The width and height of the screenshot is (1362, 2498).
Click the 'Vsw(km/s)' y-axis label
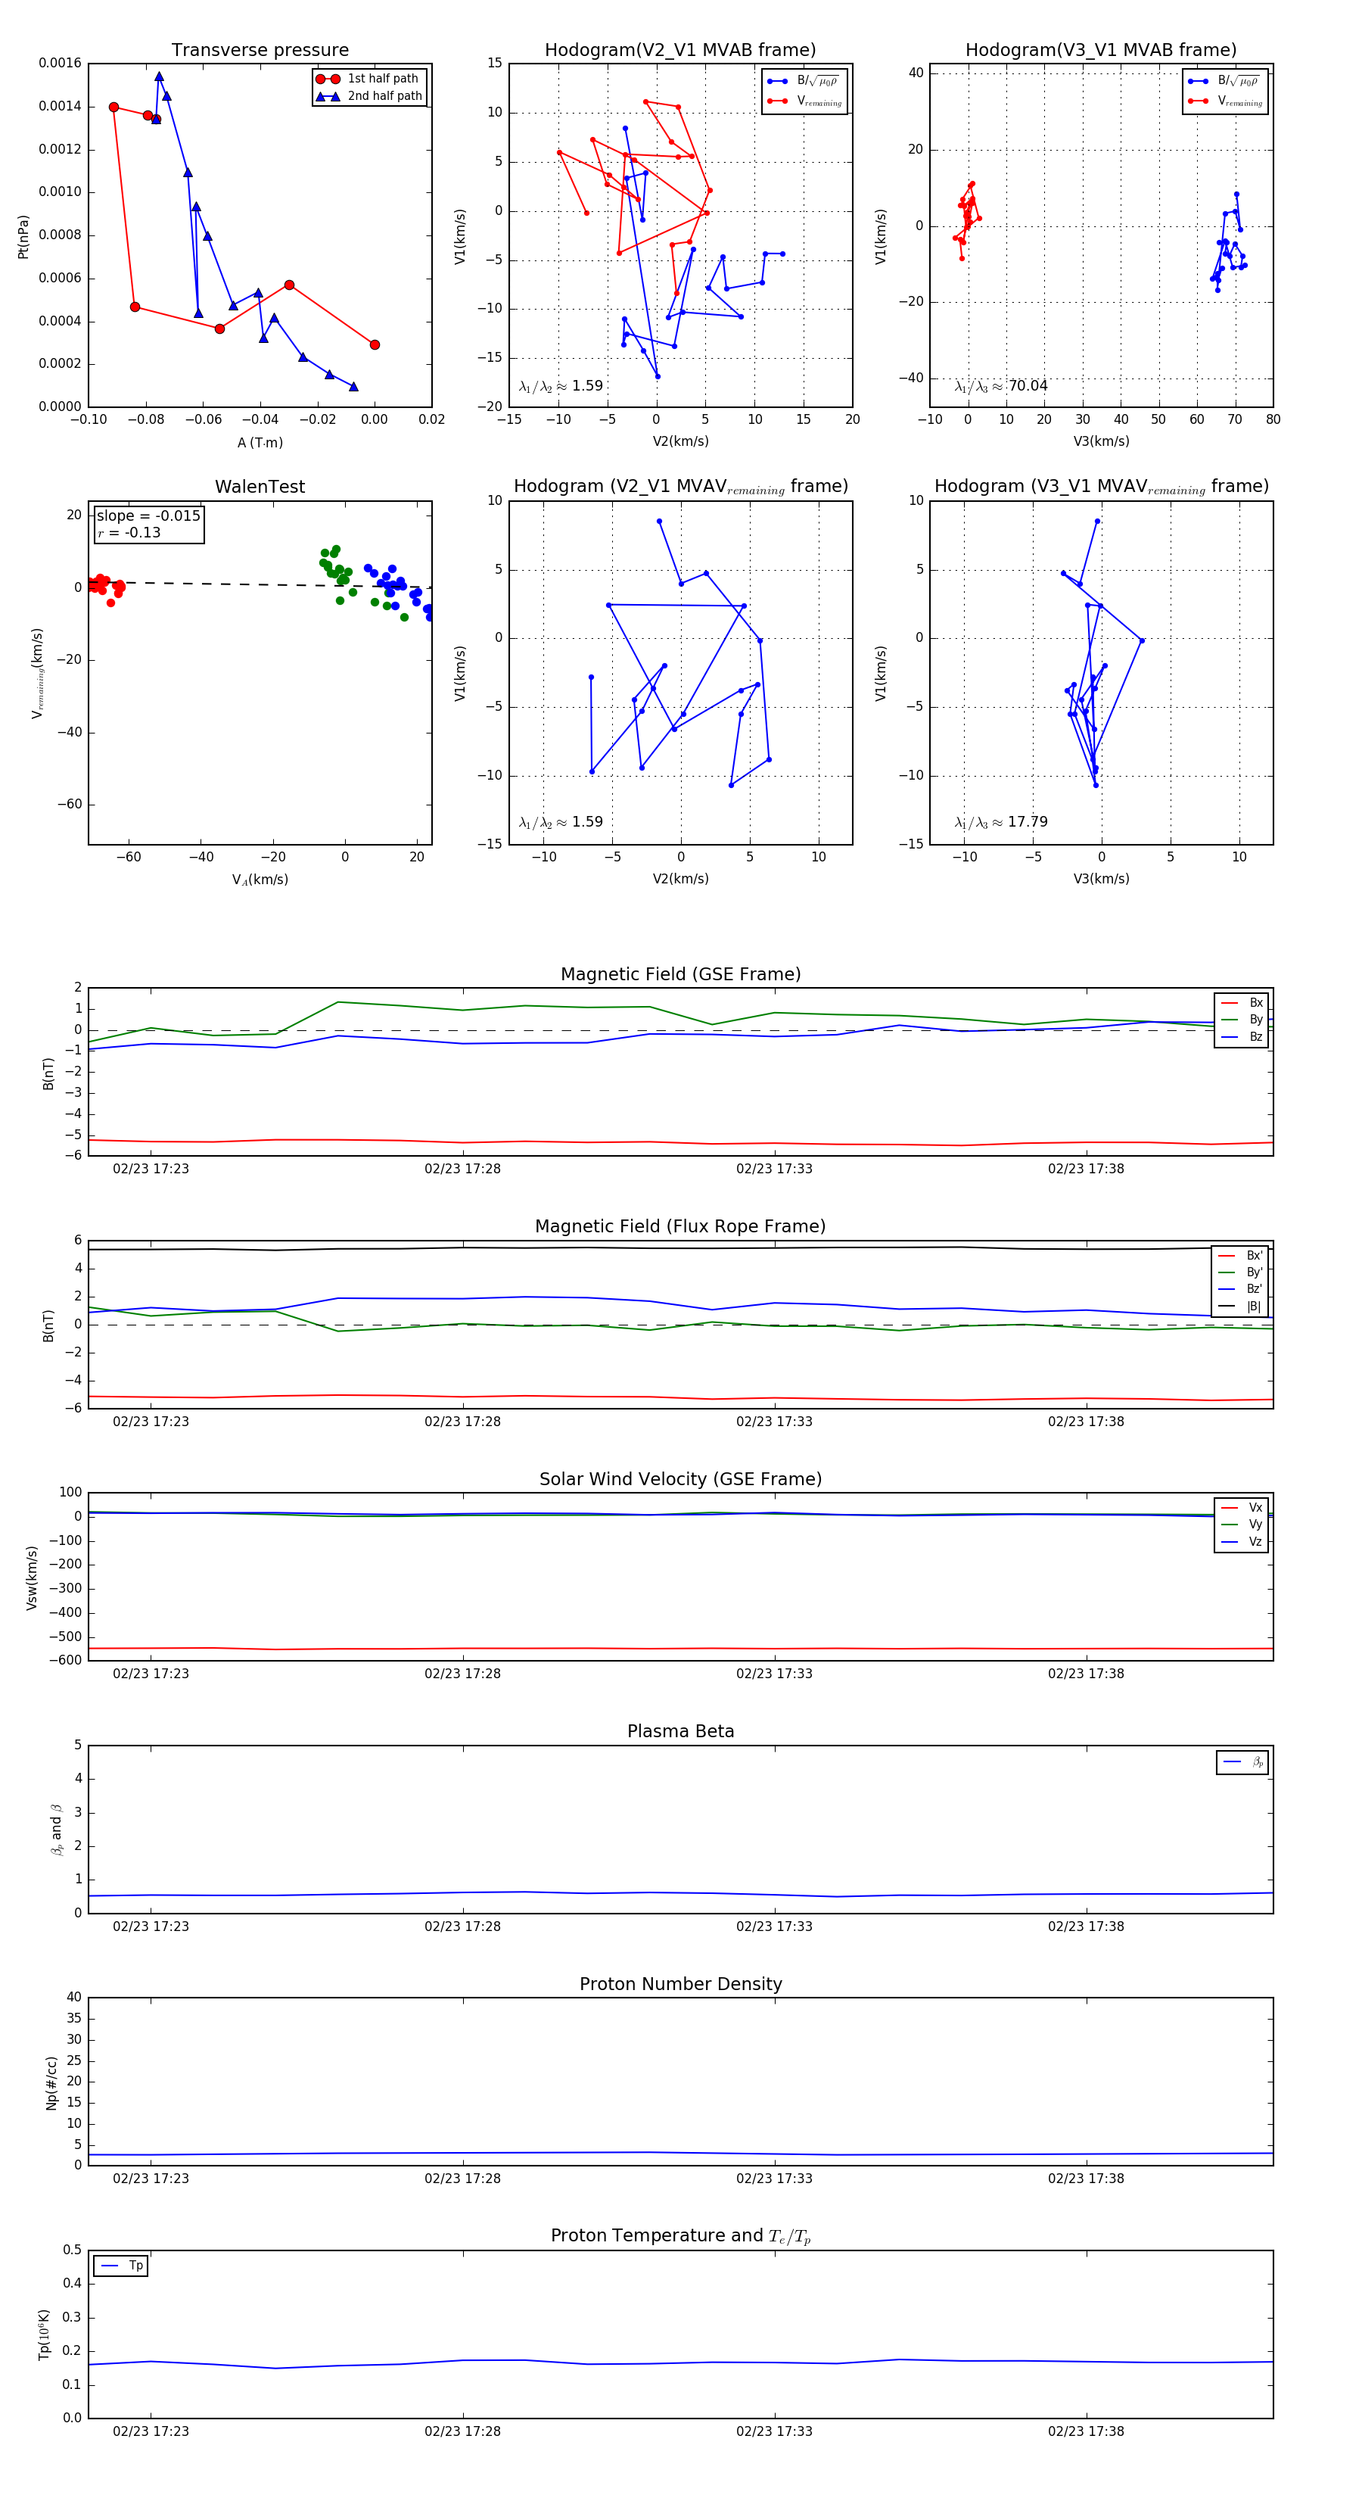[32, 1579]
